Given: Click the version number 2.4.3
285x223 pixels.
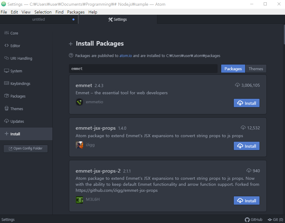Looking at the screenshot, I should tap(99, 86).
